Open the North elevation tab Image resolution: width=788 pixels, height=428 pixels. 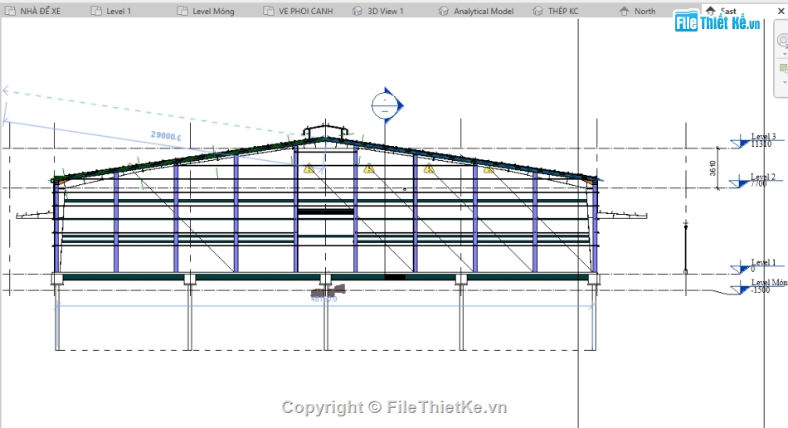(x=637, y=11)
